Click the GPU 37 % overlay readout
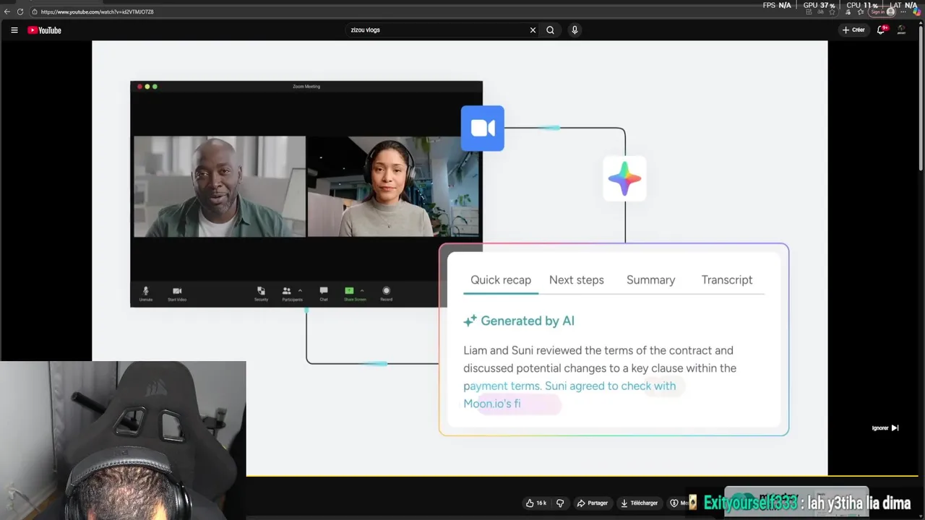The height and width of the screenshot is (520, 925). (819, 5)
